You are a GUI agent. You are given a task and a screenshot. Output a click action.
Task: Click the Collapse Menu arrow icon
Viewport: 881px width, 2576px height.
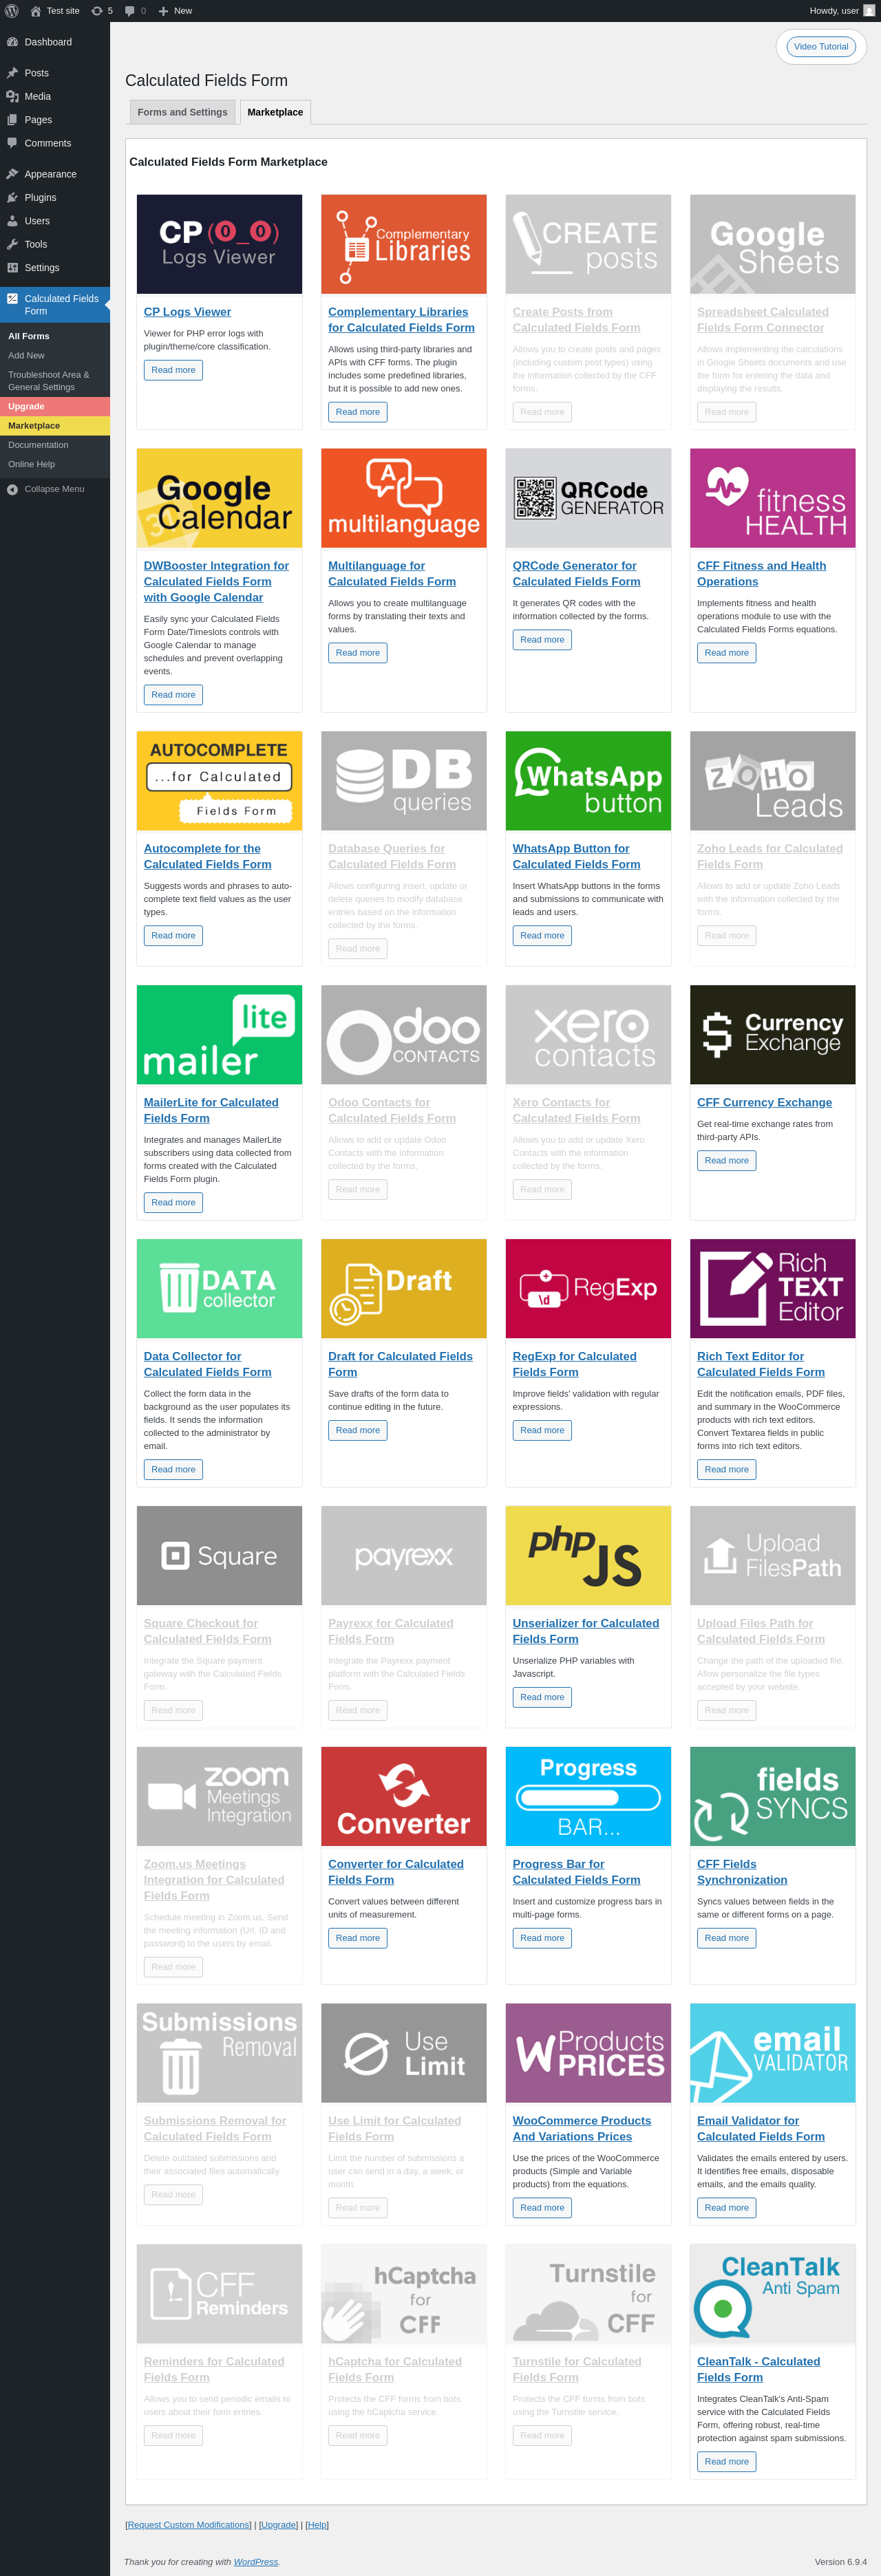coord(12,489)
